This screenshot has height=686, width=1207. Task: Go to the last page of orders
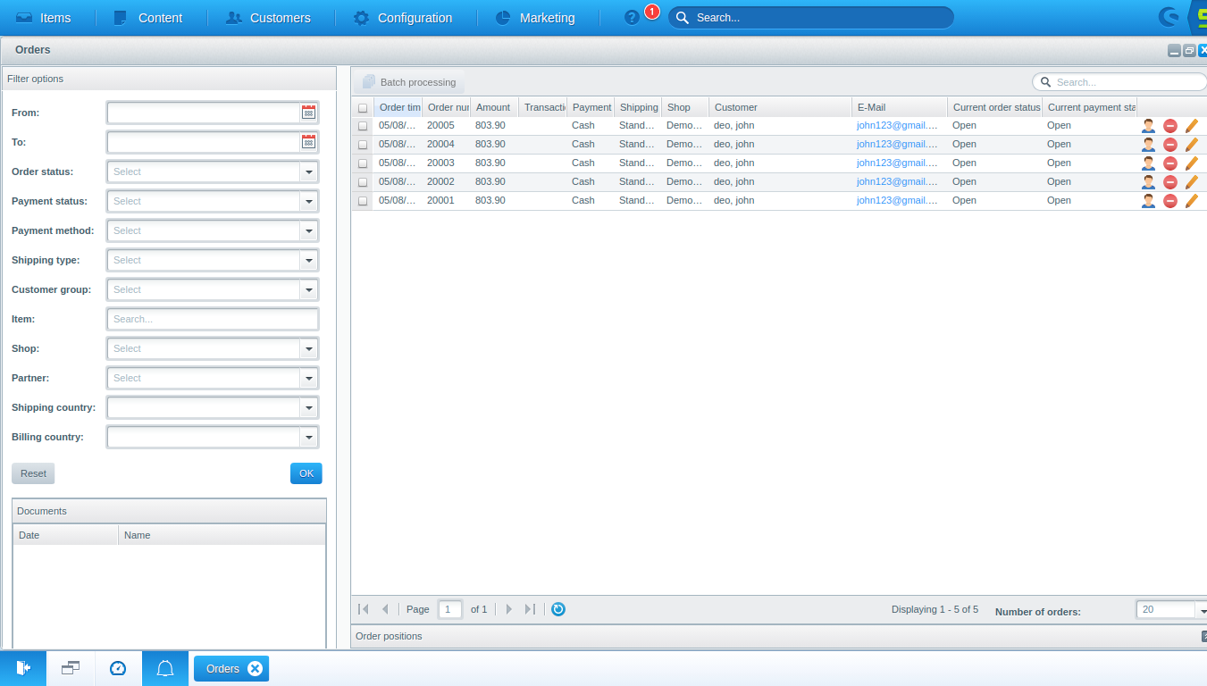530,609
